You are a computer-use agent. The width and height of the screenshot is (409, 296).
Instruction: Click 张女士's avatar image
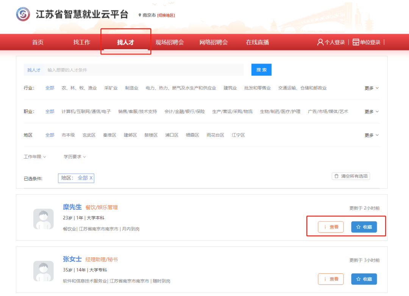pos(43,271)
